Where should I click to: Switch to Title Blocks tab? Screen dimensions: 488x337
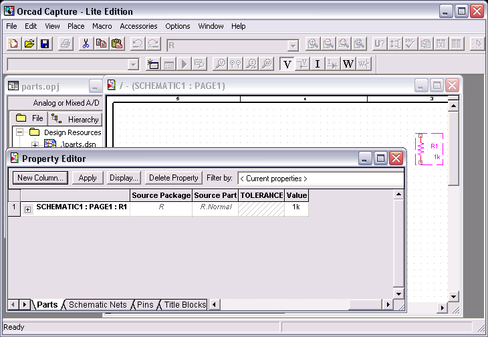[185, 305]
